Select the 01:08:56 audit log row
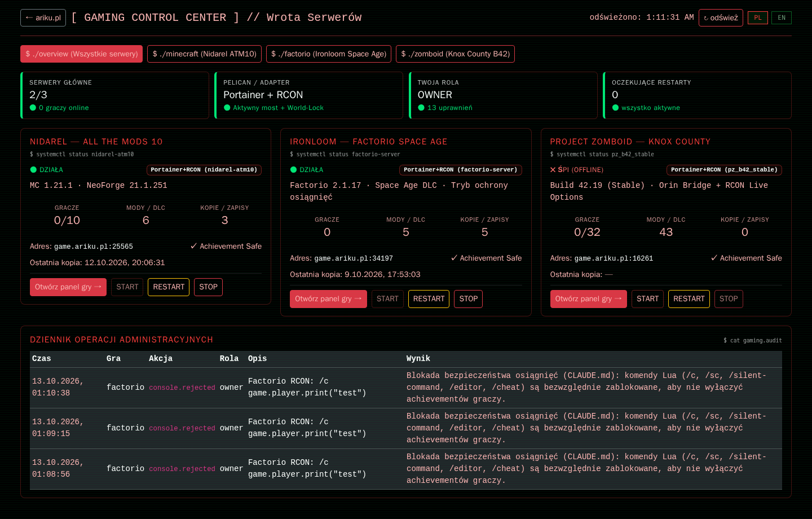812x519 pixels. 406,469
